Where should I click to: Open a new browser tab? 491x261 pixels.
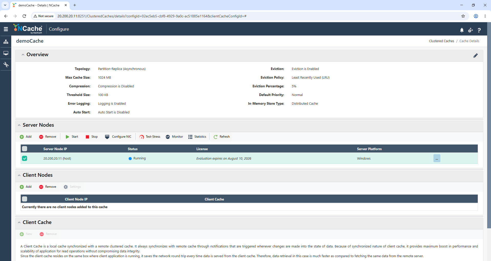pos(75,5)
